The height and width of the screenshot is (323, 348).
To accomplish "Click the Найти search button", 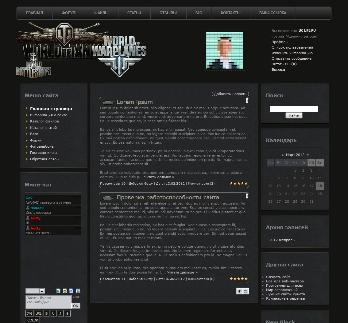I will pos(294,115).
